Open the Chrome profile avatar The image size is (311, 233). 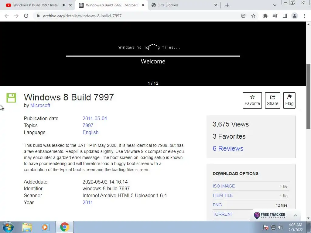click(295, 16)
